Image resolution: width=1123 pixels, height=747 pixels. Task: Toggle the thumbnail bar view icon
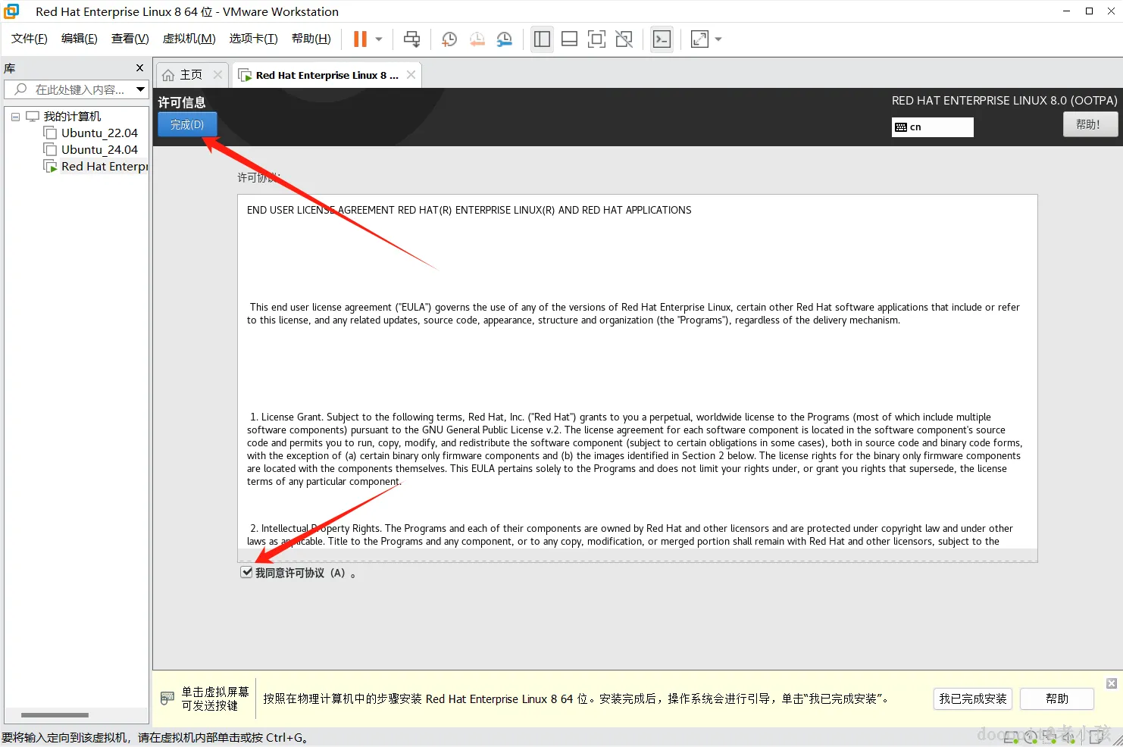569,39
